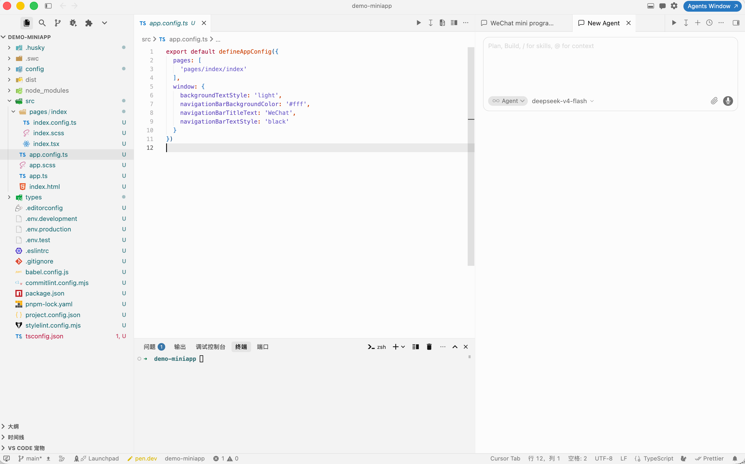Open the Explorer view icon
The image size is (745, 464).
(x=27, y=23)
